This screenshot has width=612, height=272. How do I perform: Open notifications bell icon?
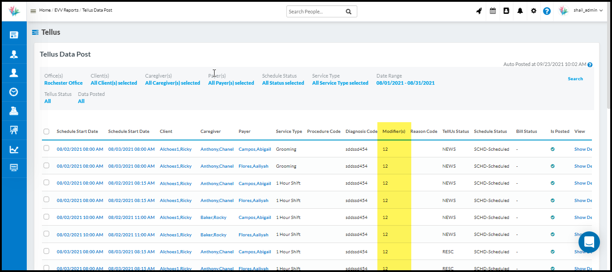click(x=520, y=11)
